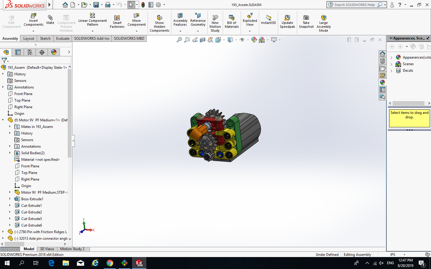431x269 pixels.
Task: Open Linear Component Pattern tool
Action: [92, 20]
